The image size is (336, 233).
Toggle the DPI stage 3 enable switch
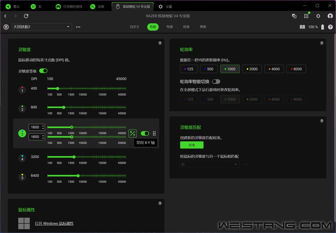click(x=145, y=133)
